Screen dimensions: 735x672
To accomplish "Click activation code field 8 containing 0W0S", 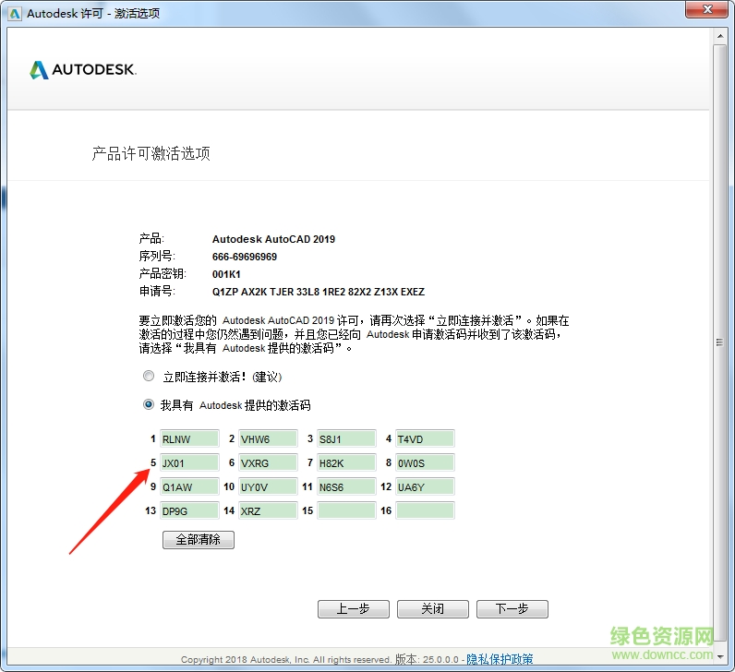I will click(425, 462).
